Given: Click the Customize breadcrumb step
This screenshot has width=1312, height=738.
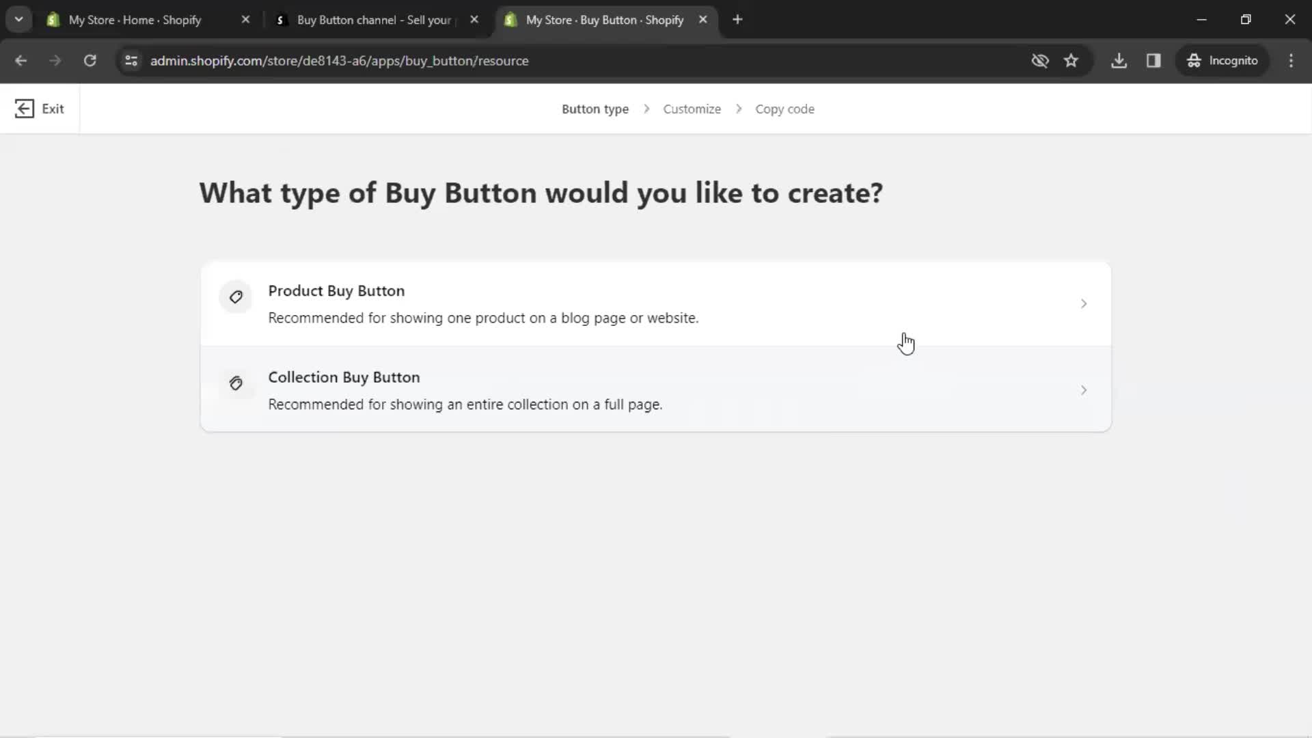Looking at the screenshot, I should (692, 109).
